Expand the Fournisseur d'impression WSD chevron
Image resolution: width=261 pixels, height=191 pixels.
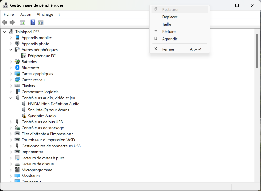(x=11, y=140)
